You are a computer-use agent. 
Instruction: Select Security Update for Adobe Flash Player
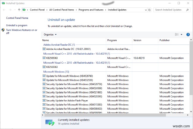(x=67, y=100)
